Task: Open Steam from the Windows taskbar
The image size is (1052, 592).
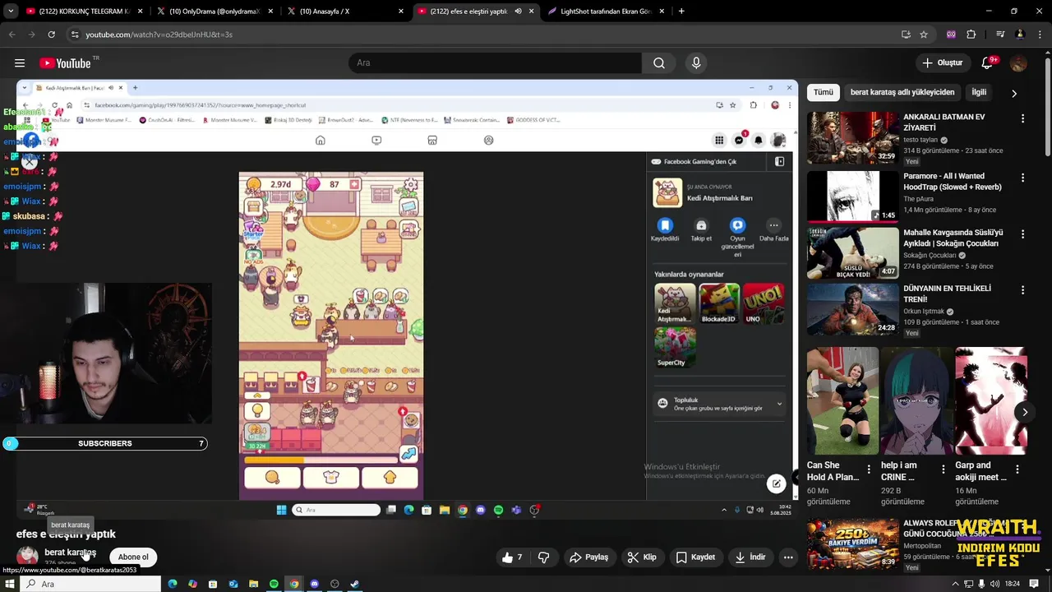Action: click(x=354, y=584)
